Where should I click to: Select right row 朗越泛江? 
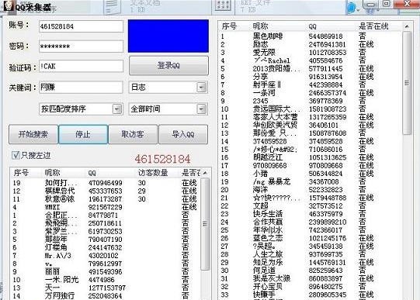311,157
